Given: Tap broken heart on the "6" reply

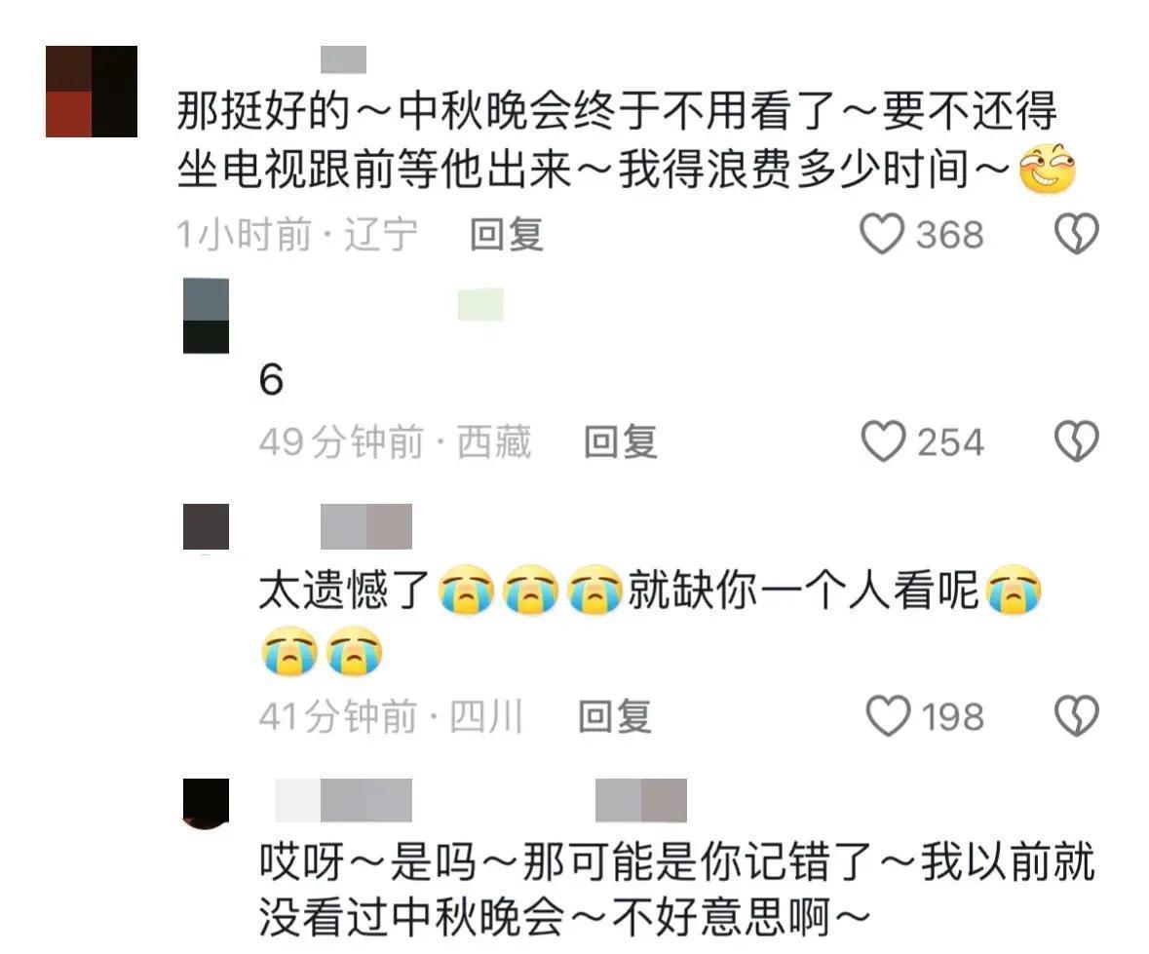Looking at the screenshot, I should [1076, 441].
